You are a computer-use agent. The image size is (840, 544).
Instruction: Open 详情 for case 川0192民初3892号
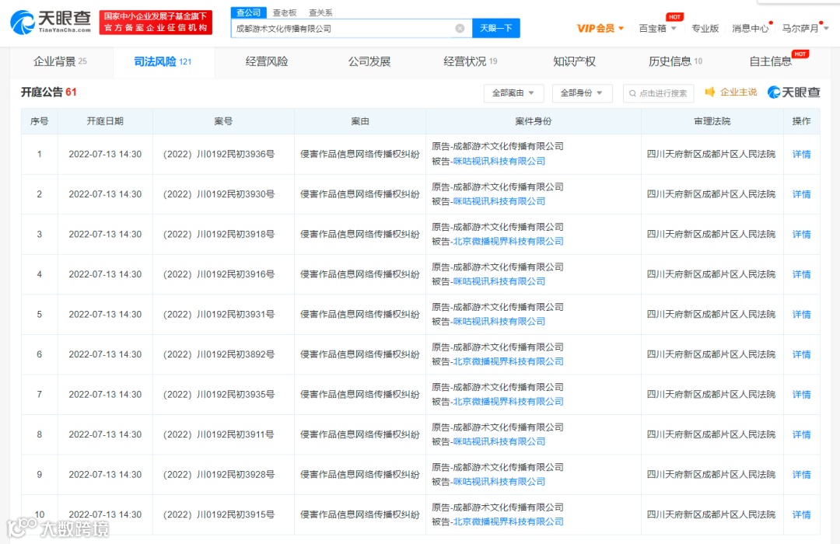pos(801,354)
